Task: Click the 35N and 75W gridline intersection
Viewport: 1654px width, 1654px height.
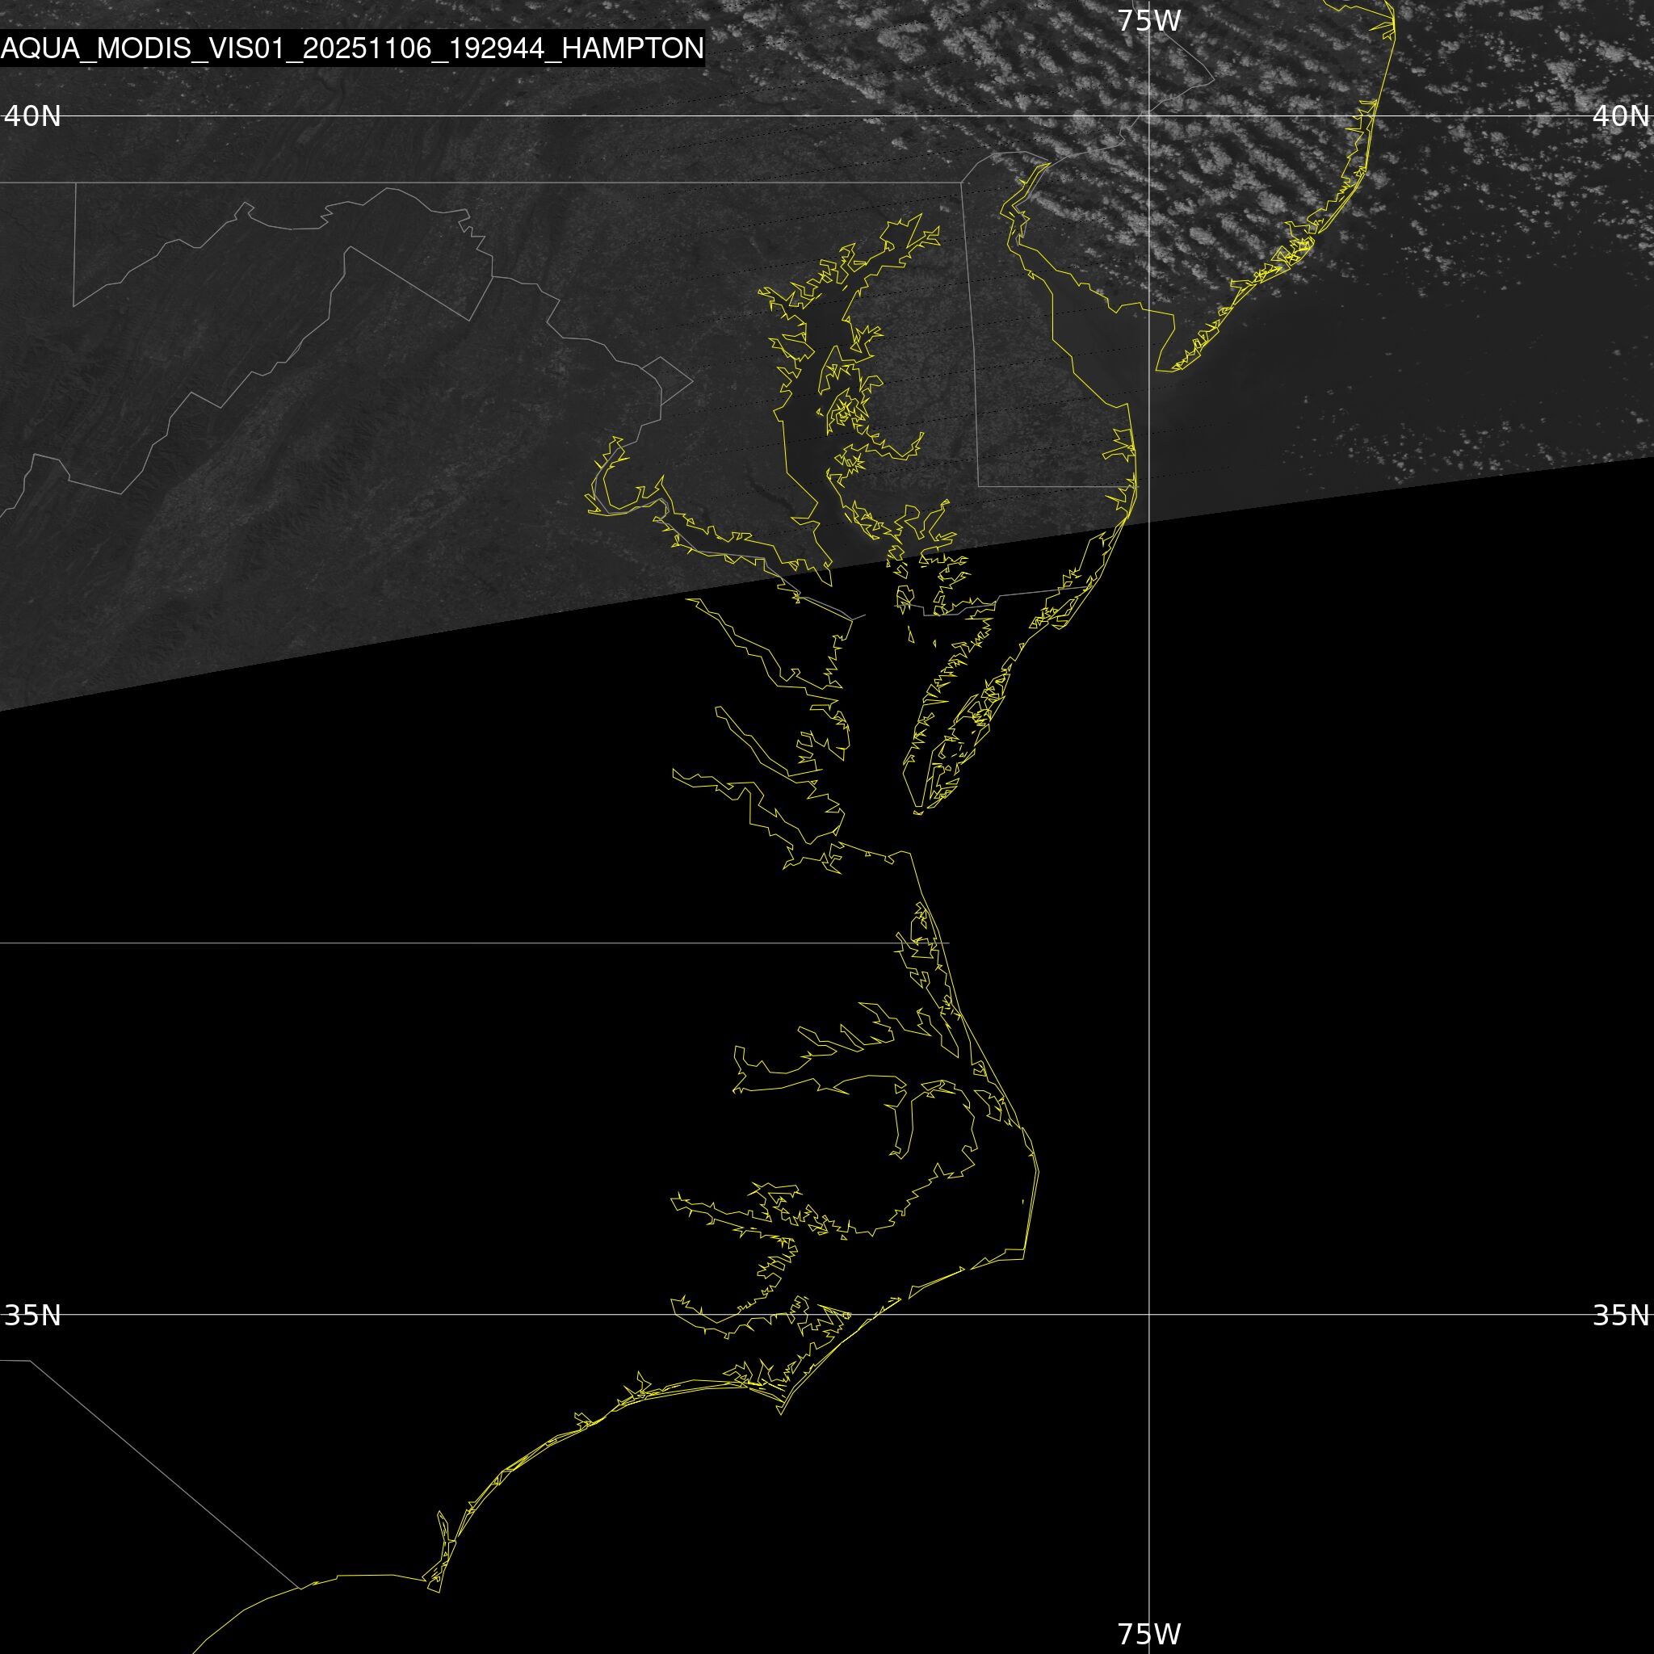Action: [1149, 1314]
